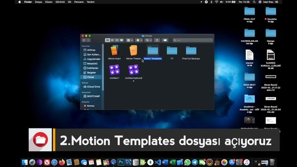
Task: Open the Django desktop folder
Action: [x=271, y=33]
